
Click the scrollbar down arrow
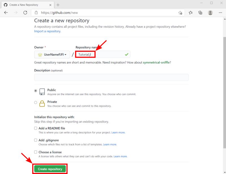click(225, 172)
